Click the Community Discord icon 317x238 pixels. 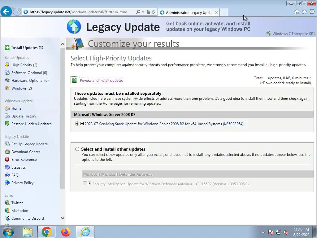tap(7, 218)
